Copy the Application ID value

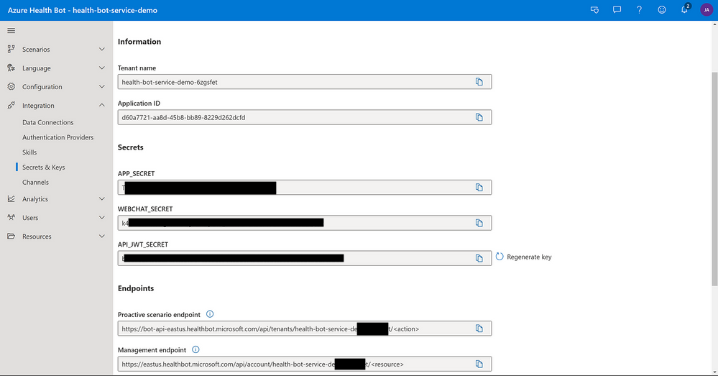click(479, 117)
